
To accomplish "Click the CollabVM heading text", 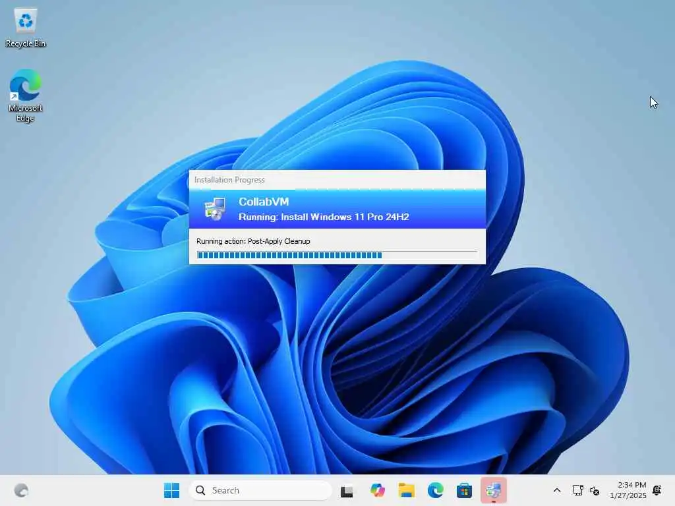I will [264, 202].
